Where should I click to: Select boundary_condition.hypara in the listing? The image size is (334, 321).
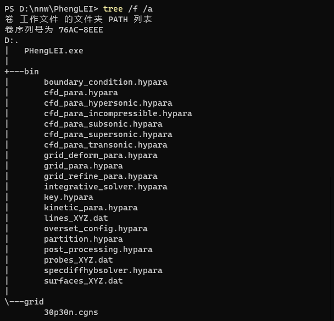(105, 82)
